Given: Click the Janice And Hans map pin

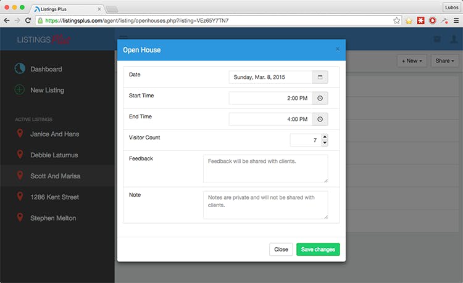Looking at the screenshot, I should pyautogui.click(x=20, y=134).
